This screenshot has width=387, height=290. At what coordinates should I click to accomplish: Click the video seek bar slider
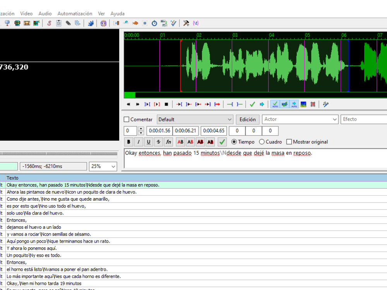(x=58, y=154)
